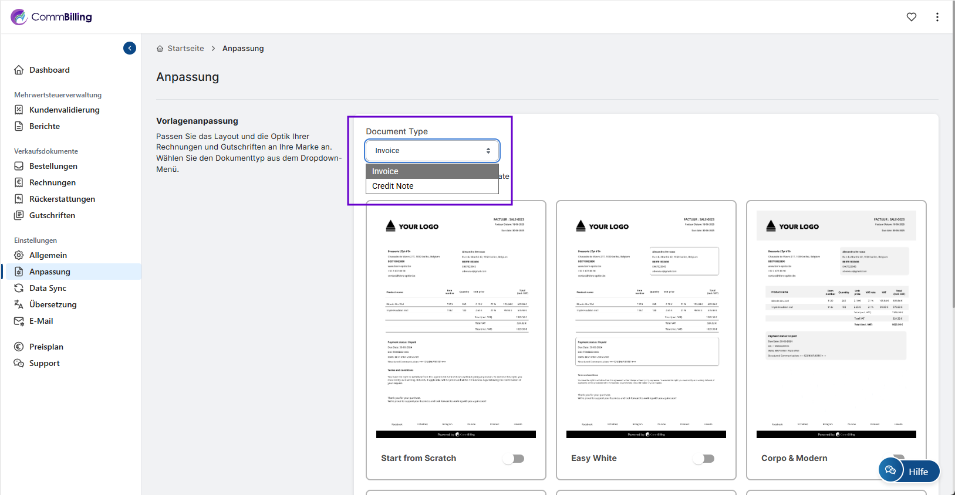Click the Startseite breadcrumb link
The width and height of the screenshot is (955, 495).
click(185, 49)
